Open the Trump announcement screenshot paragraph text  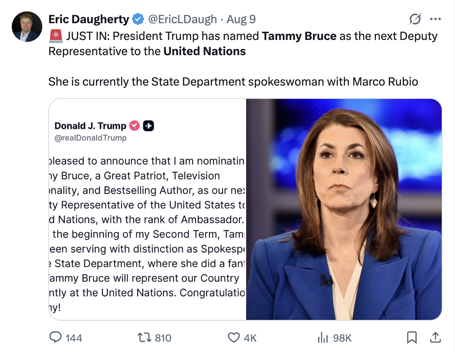[148, 234]
